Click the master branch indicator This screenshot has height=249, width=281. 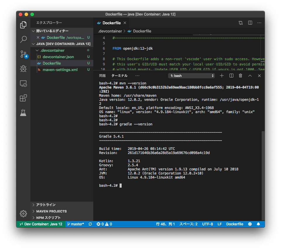76,224
